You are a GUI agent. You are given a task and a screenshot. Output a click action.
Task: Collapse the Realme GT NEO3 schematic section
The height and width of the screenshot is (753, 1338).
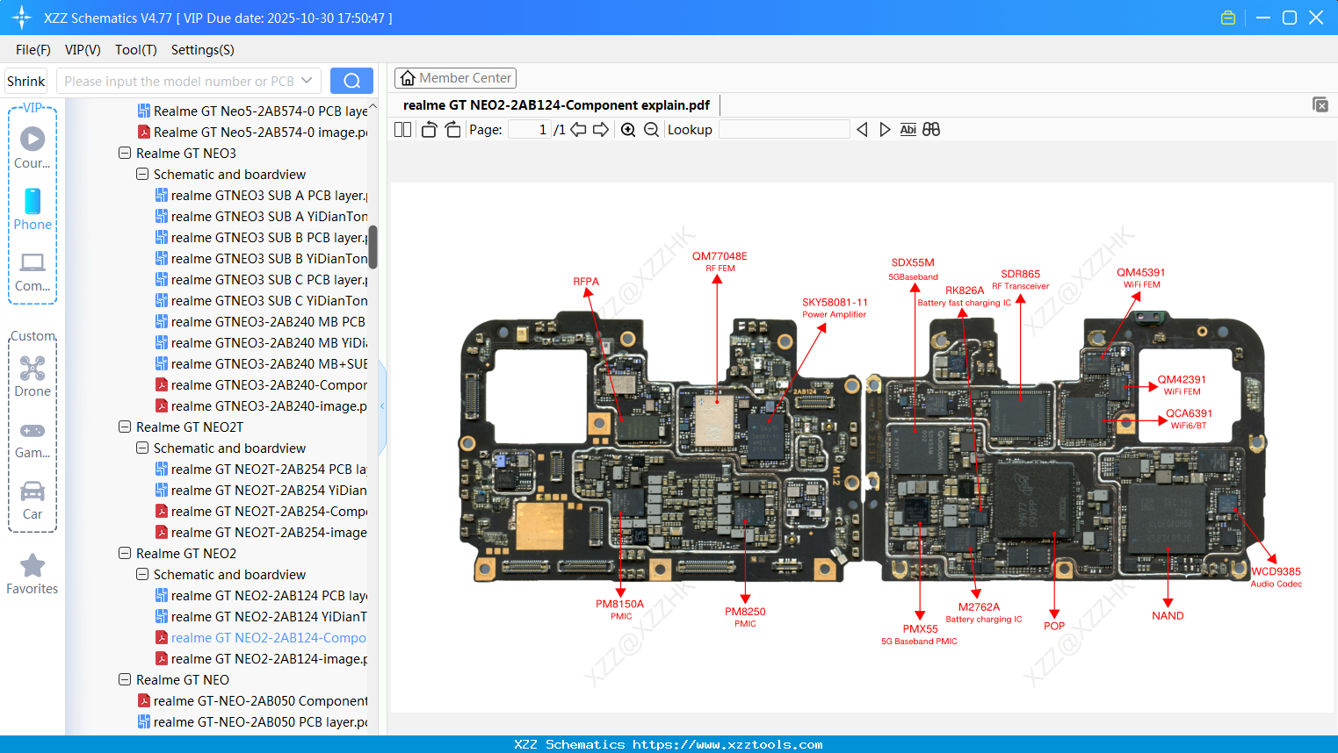click(141, 174)
